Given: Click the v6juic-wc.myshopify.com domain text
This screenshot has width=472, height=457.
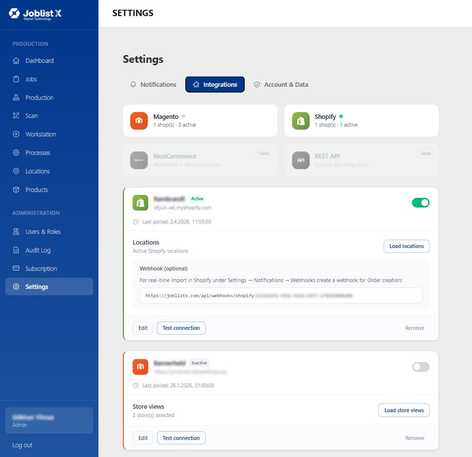Looking at the screenshot, I should [x=182, y=208].
